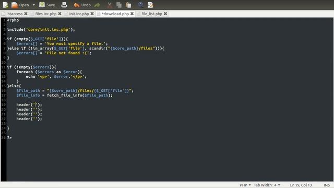334x188 pixels.
Task: Open the PHP language selector
Action: click(245, 185)
